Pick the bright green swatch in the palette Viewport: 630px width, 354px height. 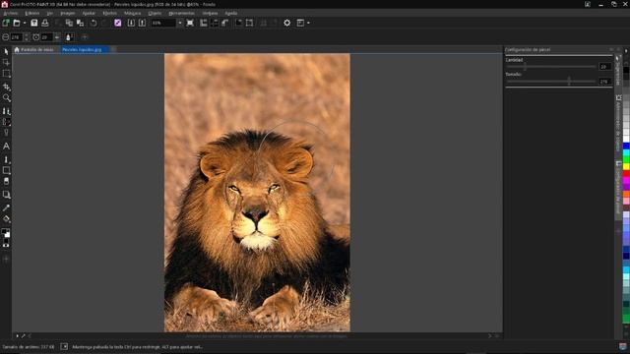pos(626,159)
